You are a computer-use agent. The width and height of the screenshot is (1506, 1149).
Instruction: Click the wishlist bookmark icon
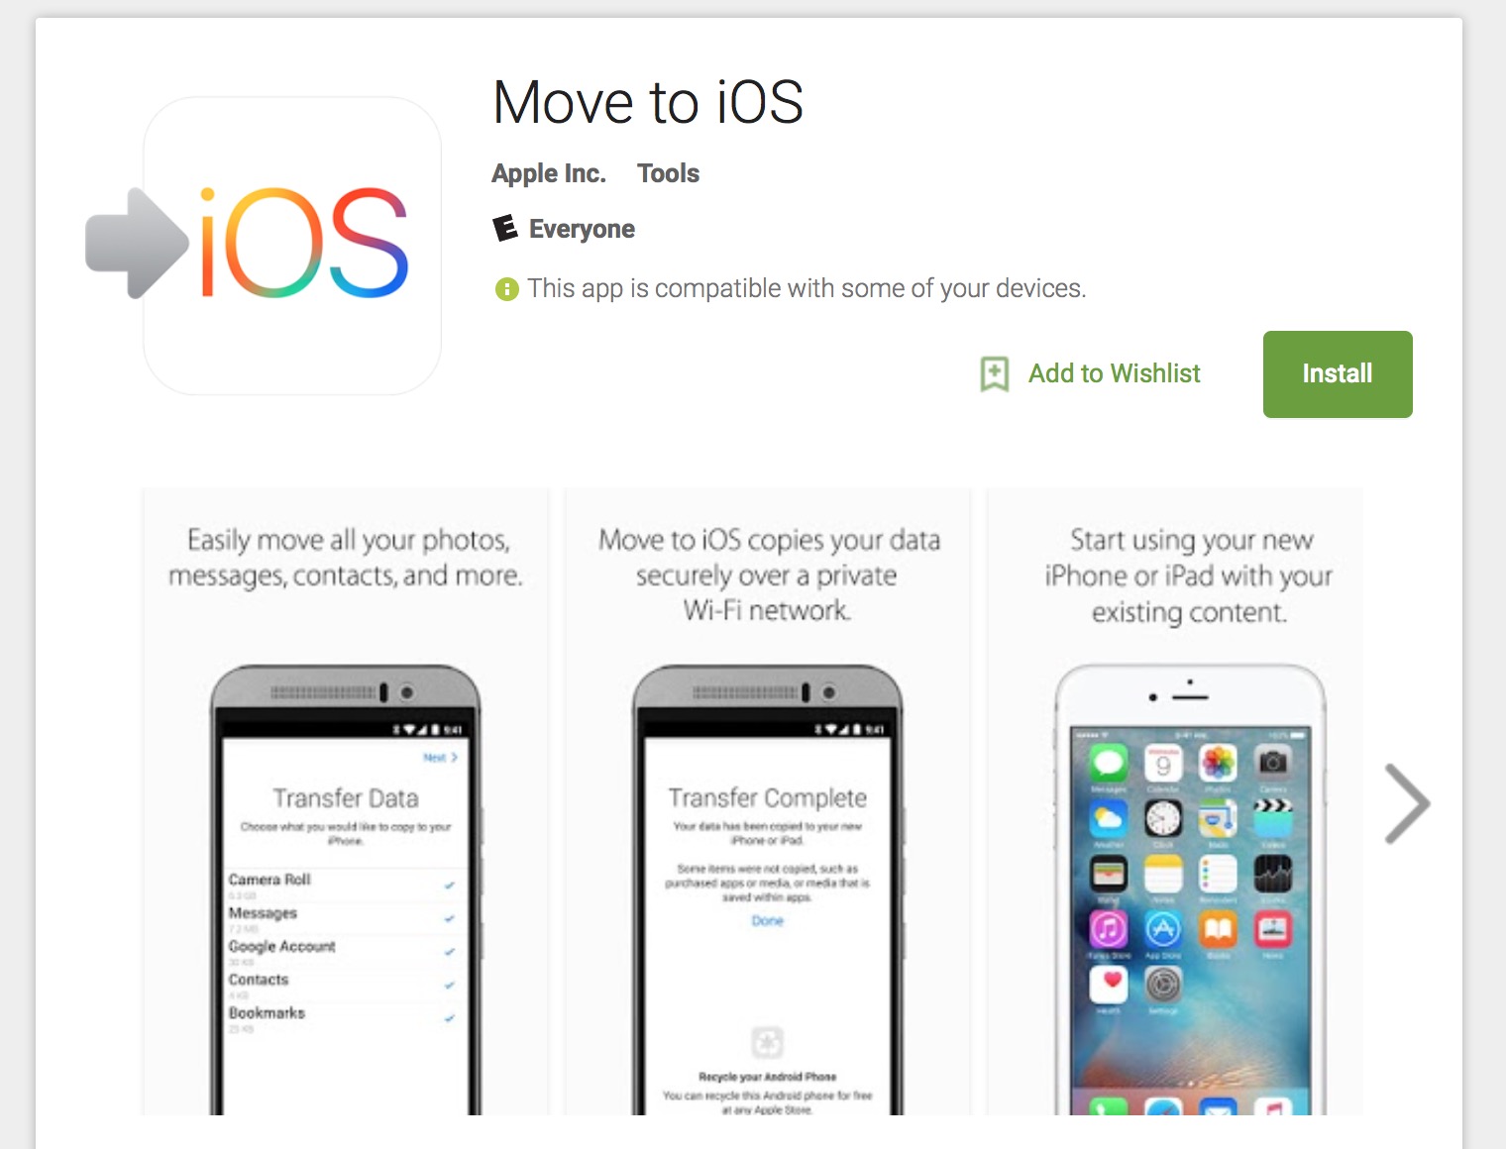coord(995,374)
